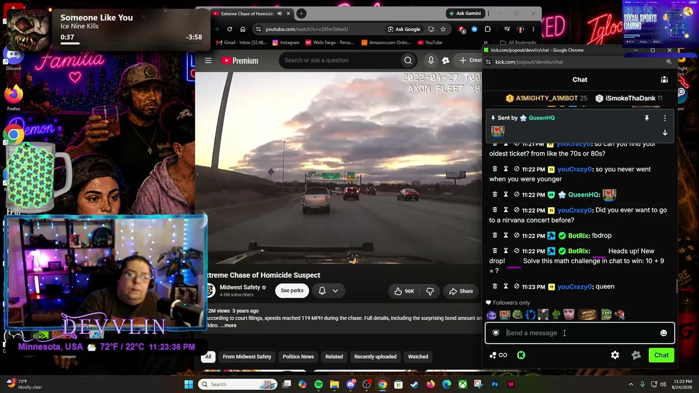699x393 pixels.
Task: Open Chrome three-dot menu
Action: [533, 29]
